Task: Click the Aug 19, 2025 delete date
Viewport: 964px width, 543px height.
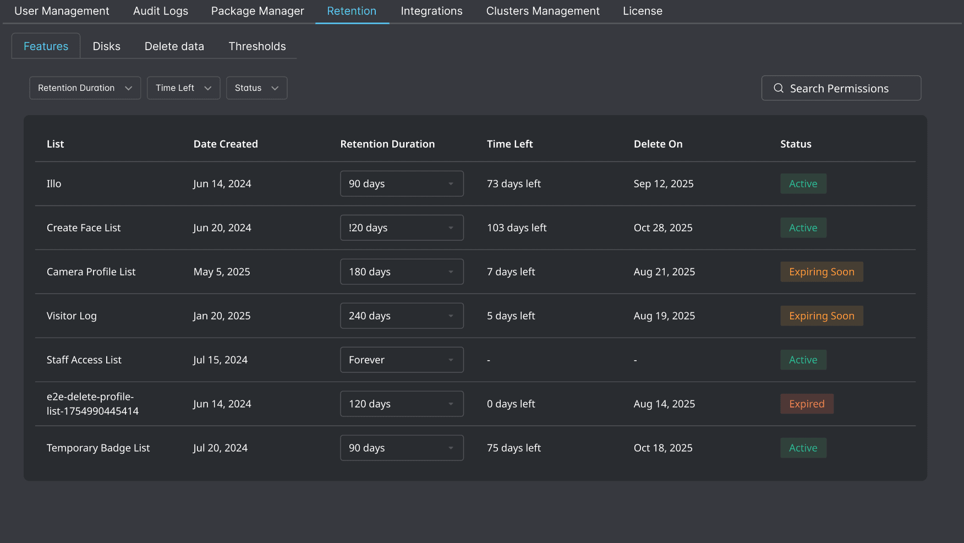Action: (664, 316)
